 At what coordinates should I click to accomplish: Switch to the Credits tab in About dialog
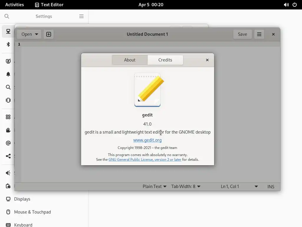[x=165, y=60]
